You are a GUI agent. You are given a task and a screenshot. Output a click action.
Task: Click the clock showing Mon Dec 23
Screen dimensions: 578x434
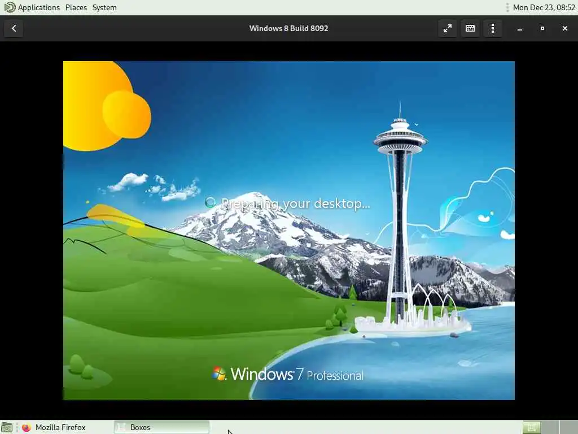click(x=544, y=7)
